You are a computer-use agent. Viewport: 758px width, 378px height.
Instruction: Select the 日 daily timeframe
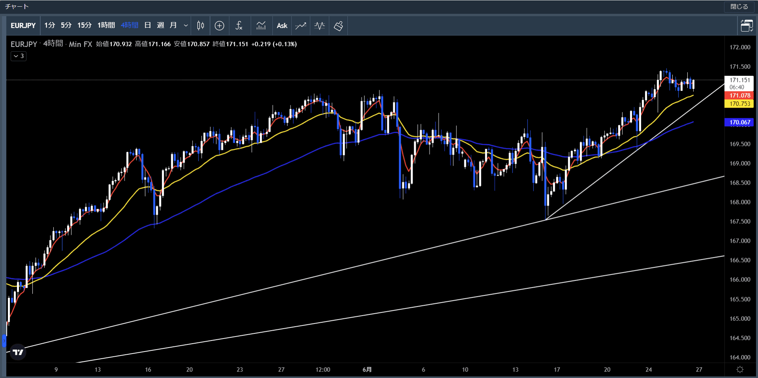tap(148, 25)
